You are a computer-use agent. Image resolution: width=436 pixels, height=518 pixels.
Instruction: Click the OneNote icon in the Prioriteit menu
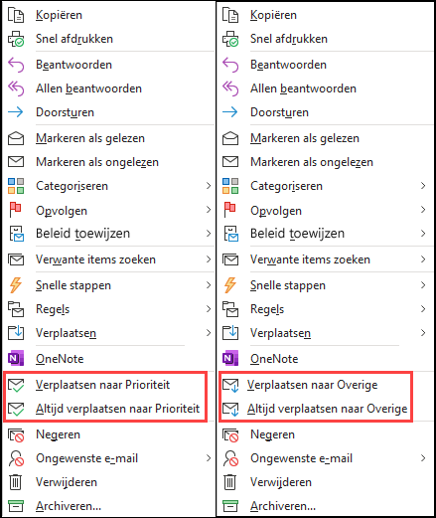(x=16, y=359)
